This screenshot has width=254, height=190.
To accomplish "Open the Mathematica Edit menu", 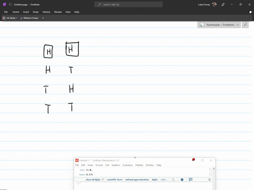I will pyautogui.click(x=83, y=165).
